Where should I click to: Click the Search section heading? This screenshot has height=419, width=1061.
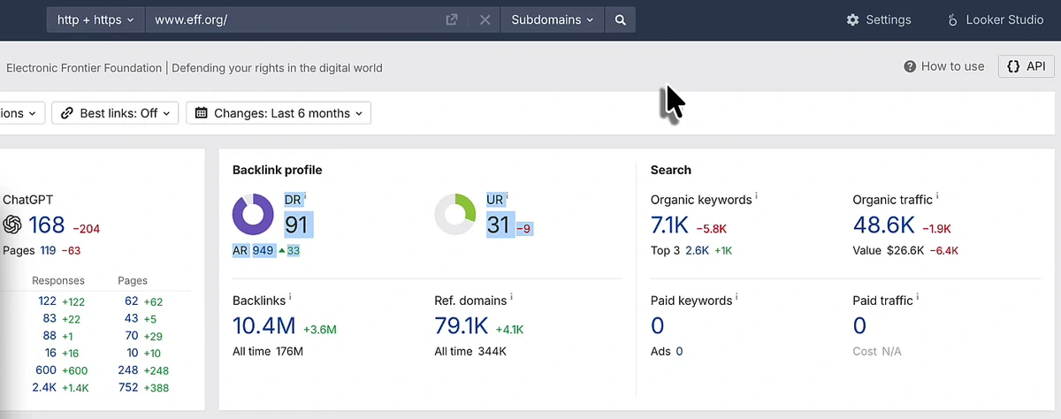671,170
